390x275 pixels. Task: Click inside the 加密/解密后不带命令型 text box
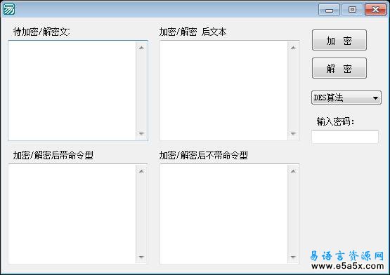224,214
